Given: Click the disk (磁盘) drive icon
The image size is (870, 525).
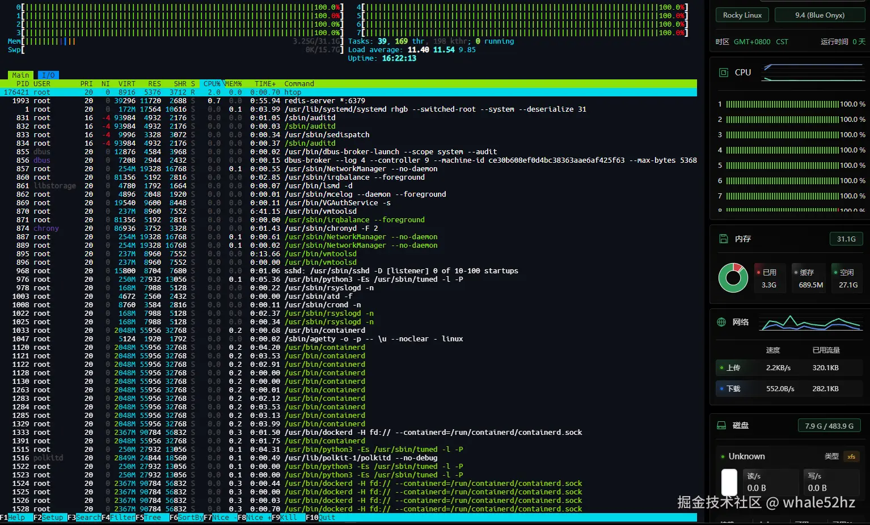Looking at the screenshot, I should pyautogui.click(x=721, y=425).
